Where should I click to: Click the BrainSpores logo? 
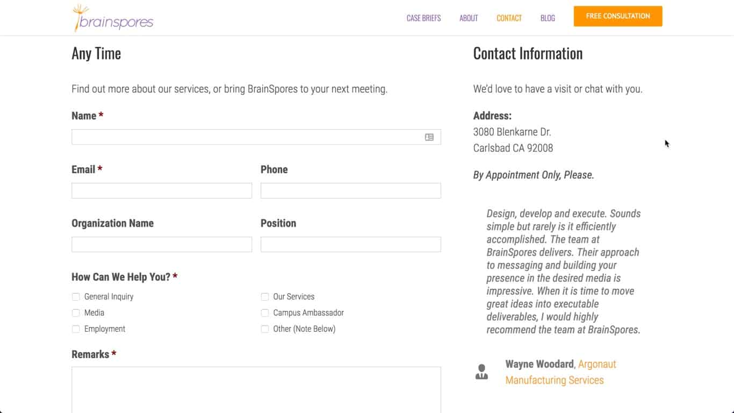[x=113, y=18]
